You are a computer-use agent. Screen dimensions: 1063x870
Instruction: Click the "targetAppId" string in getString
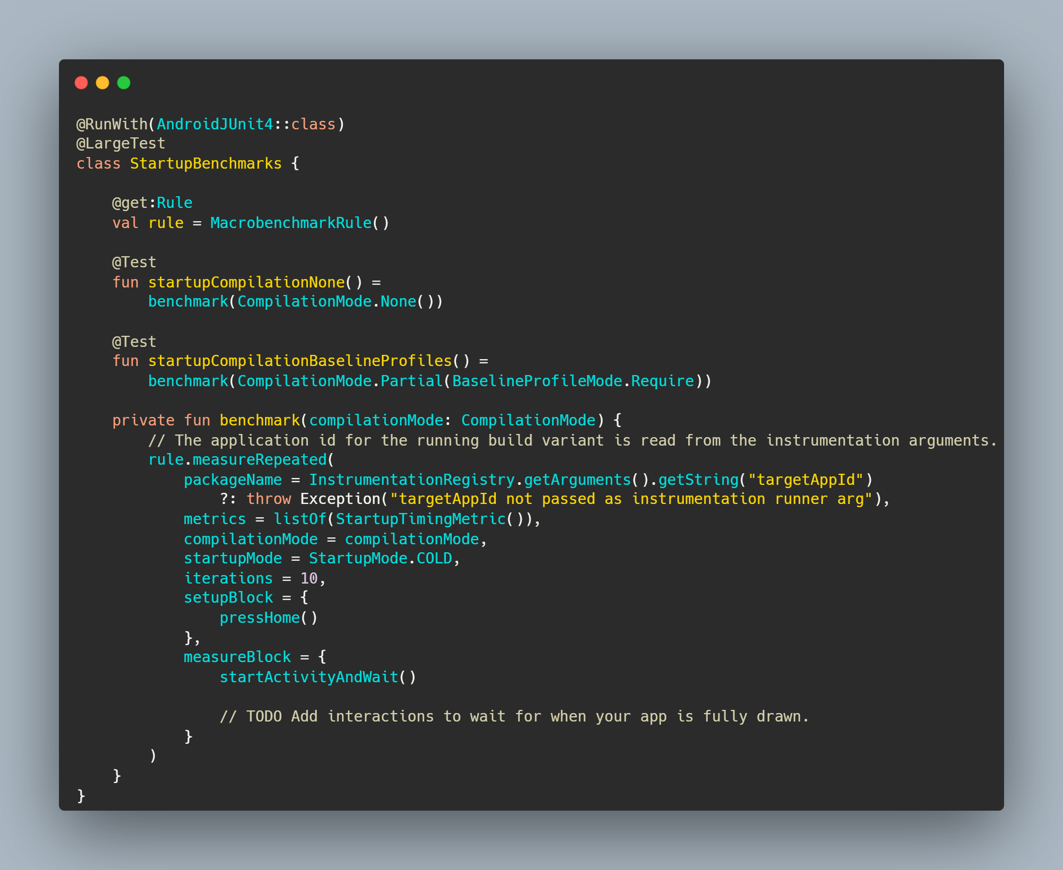(x=805, y=480)
